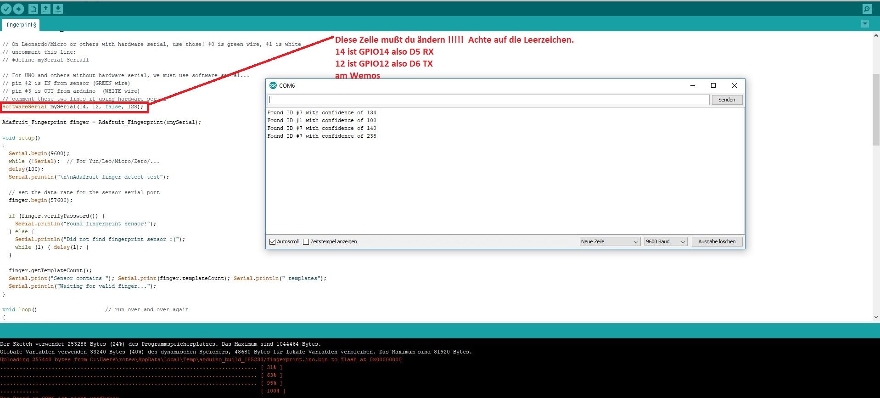This screenshot has height=398, width=880.
Task: Click 'Found ID #1 with confidence of 100' line
Action: coord(322,120)
